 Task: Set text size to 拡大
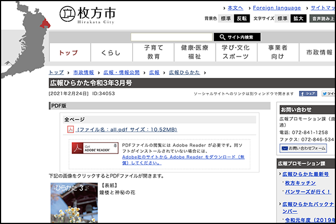point(298,18)
